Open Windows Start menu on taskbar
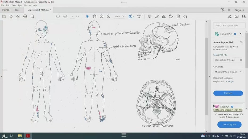248x139 pixels. click(x=4, y=136)
